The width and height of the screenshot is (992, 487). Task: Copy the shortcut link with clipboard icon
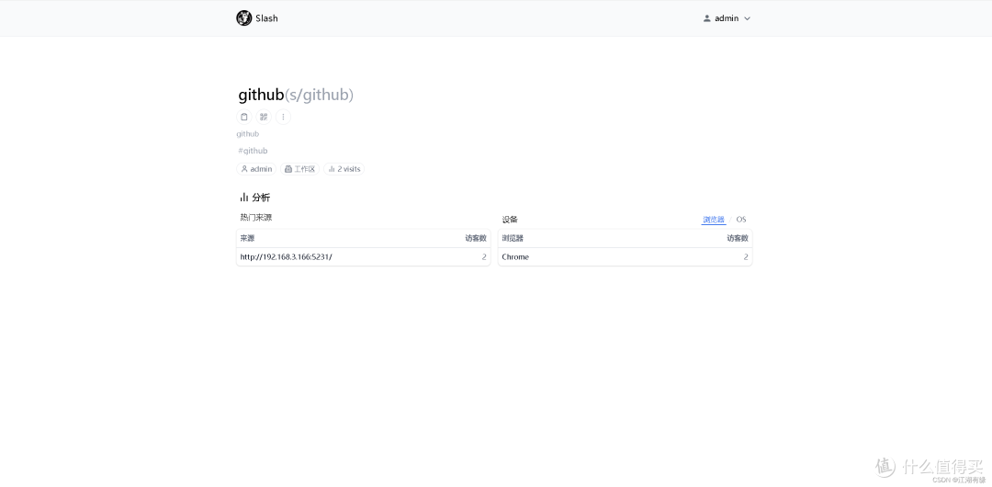point(244,117)
